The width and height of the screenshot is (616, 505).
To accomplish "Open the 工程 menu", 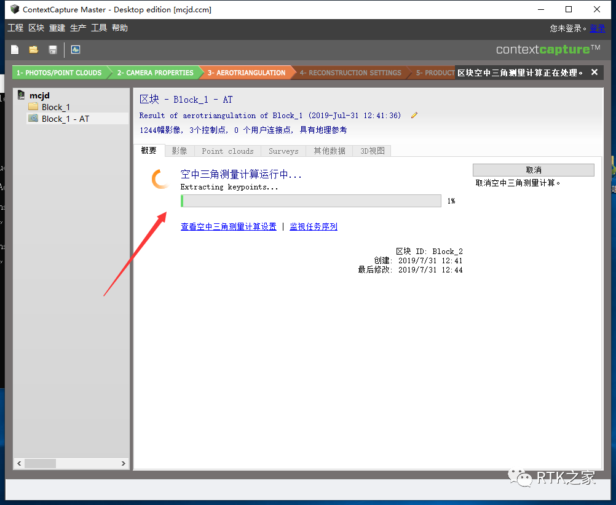I will pos(15,28).
